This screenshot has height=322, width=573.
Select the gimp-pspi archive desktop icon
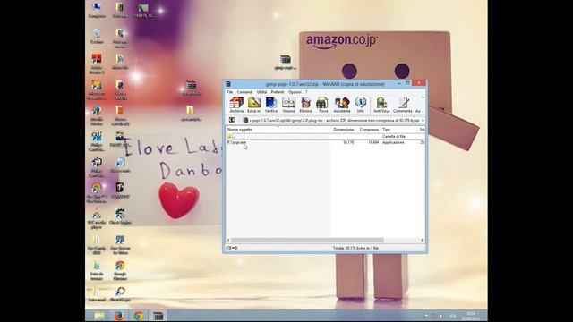(285, 63)
